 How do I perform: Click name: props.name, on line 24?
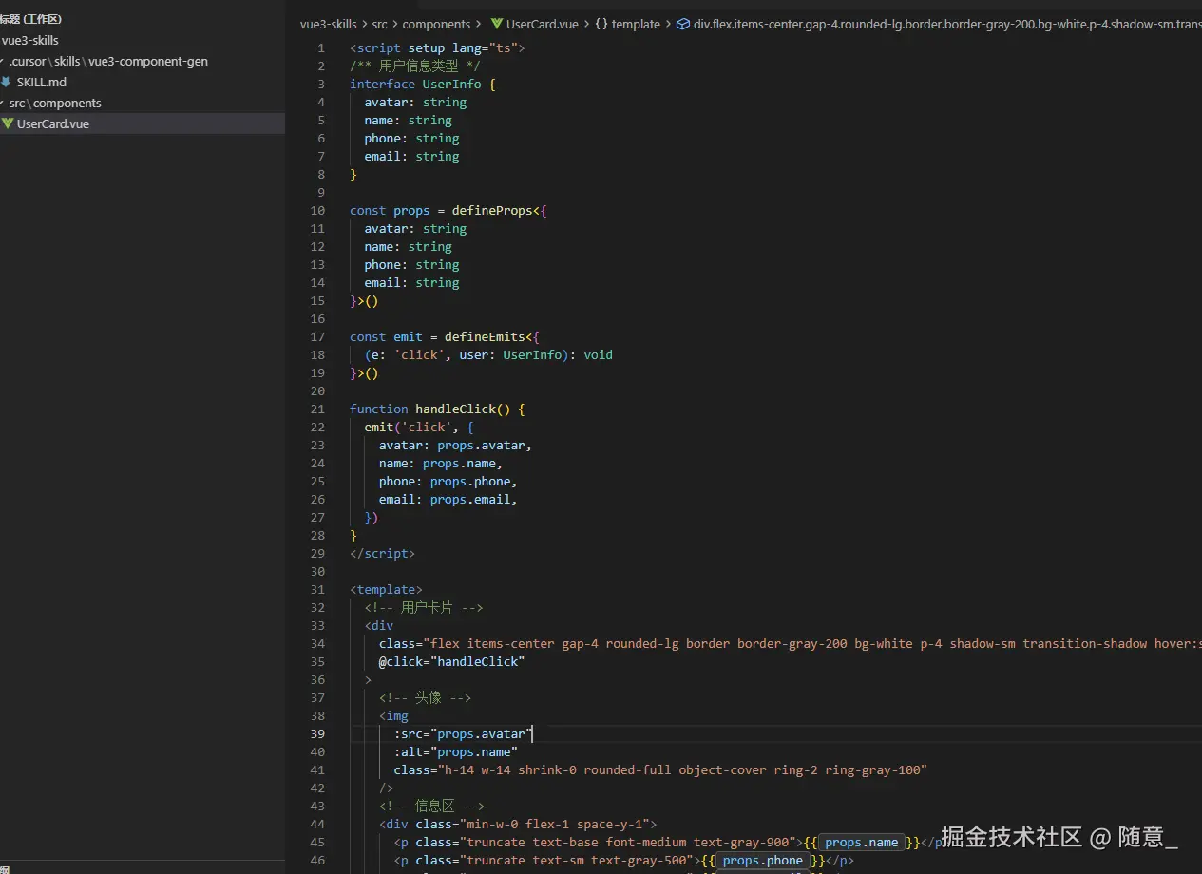pyautogui.click(x=441, y=463)
